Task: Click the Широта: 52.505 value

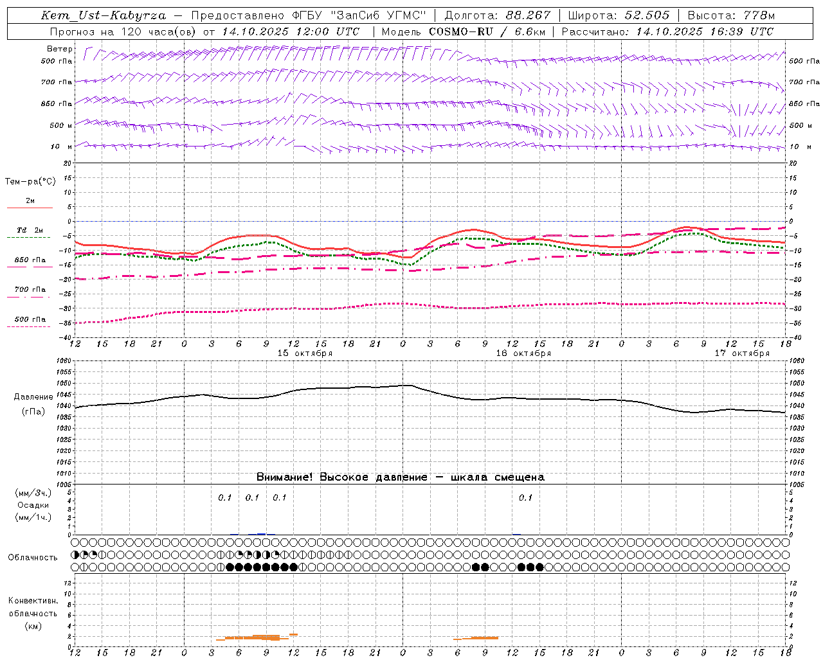Action: [x=619, y=15]
